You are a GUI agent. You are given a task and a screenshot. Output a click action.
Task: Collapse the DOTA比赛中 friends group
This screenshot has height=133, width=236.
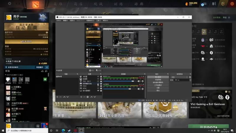click(6, 75)
